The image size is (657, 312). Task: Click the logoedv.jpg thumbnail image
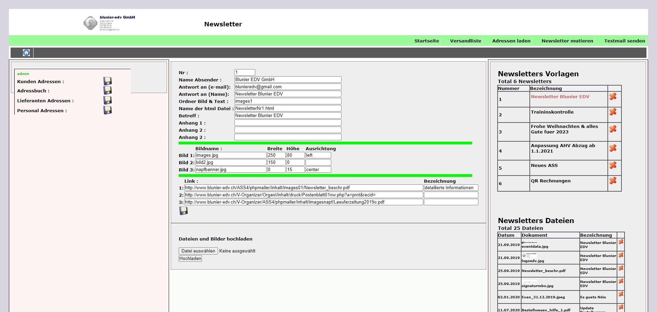tap(529, 256)
